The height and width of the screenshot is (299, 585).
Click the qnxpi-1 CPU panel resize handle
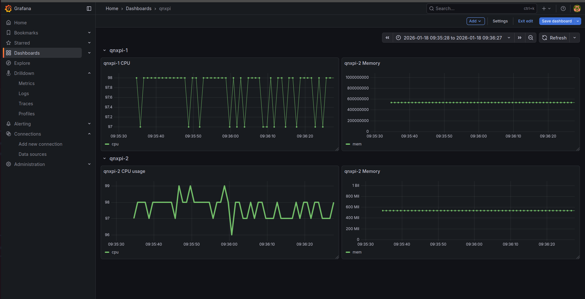(x=337, y=149)
